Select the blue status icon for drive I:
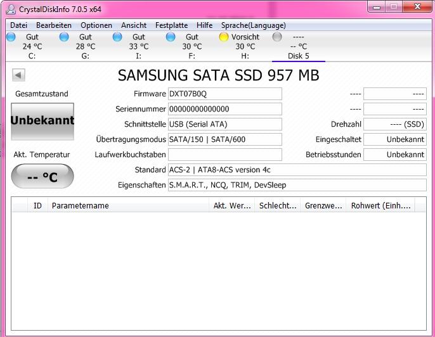The width and height of the screenshot is (435, 337). tap(117, 37)
